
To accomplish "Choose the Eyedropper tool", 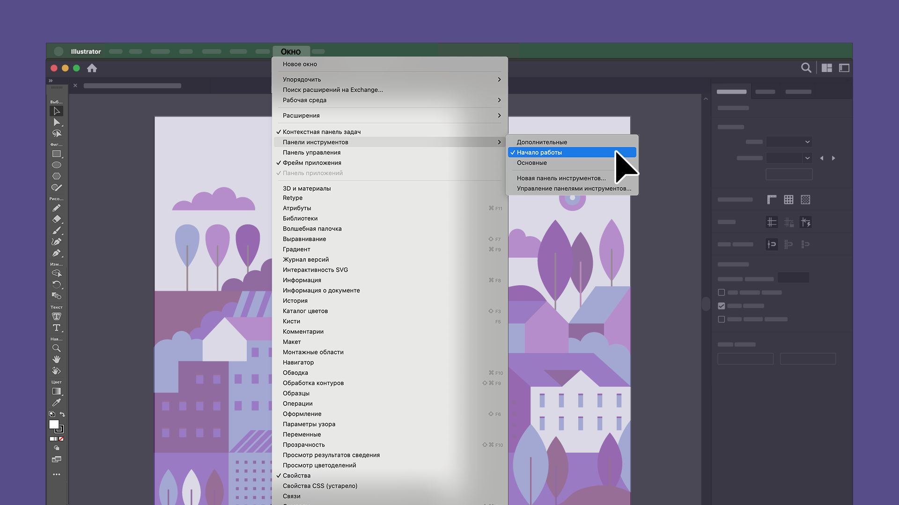I will pos(57,403).
